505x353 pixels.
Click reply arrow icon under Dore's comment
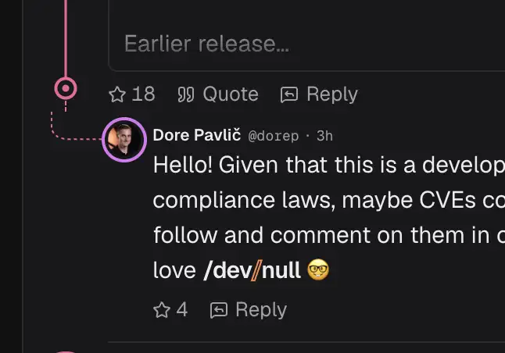coord(219,310)
